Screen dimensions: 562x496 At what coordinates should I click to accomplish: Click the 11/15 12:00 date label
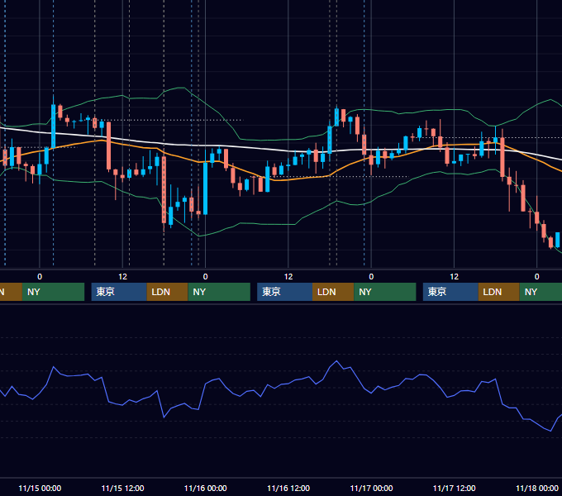[122, 488]
